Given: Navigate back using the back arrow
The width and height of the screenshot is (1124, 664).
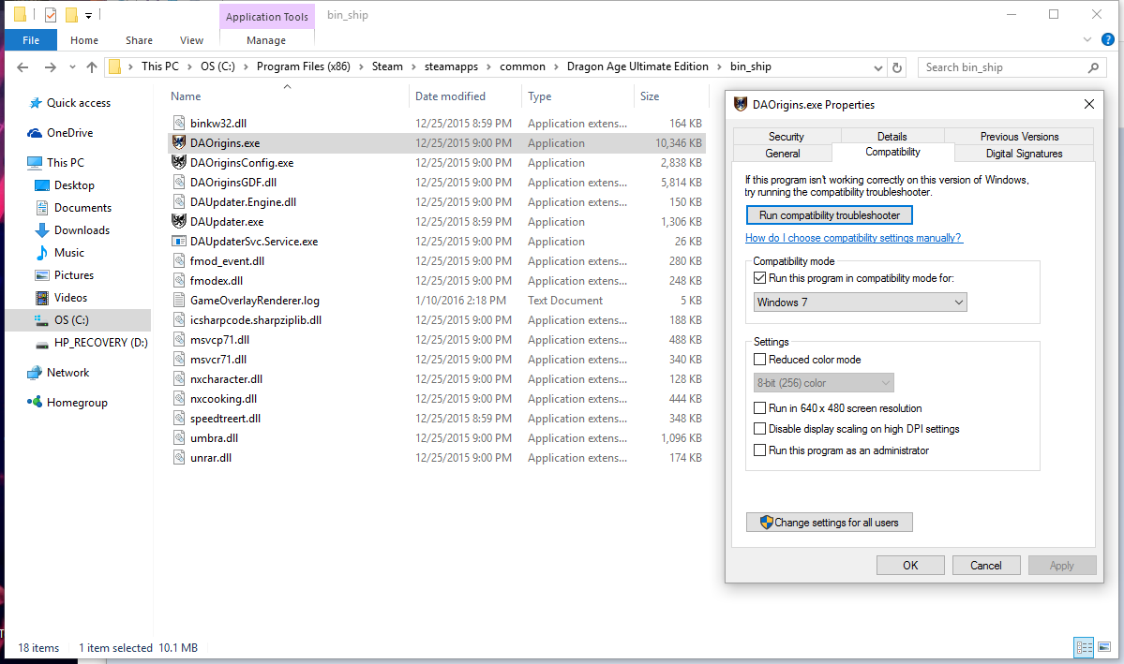Looking at the screenshot, I should pyautogui.click(x=22, y=67).
